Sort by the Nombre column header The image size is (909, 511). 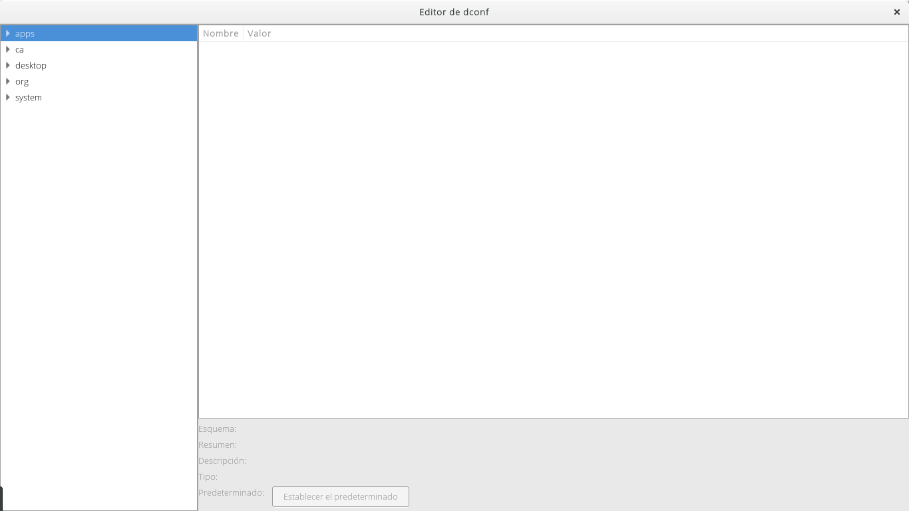pos(220,33)
